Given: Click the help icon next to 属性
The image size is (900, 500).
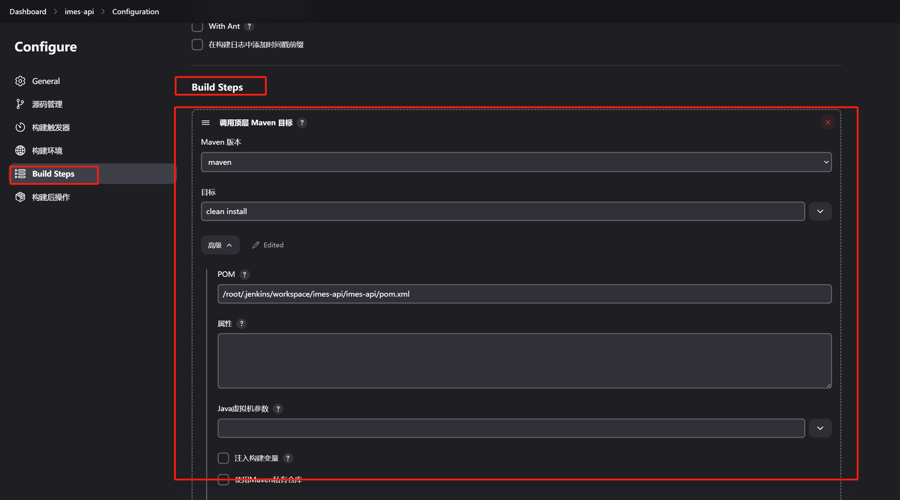Looking at the screenshot, I should pyautogui.click(x=242, y=324).
